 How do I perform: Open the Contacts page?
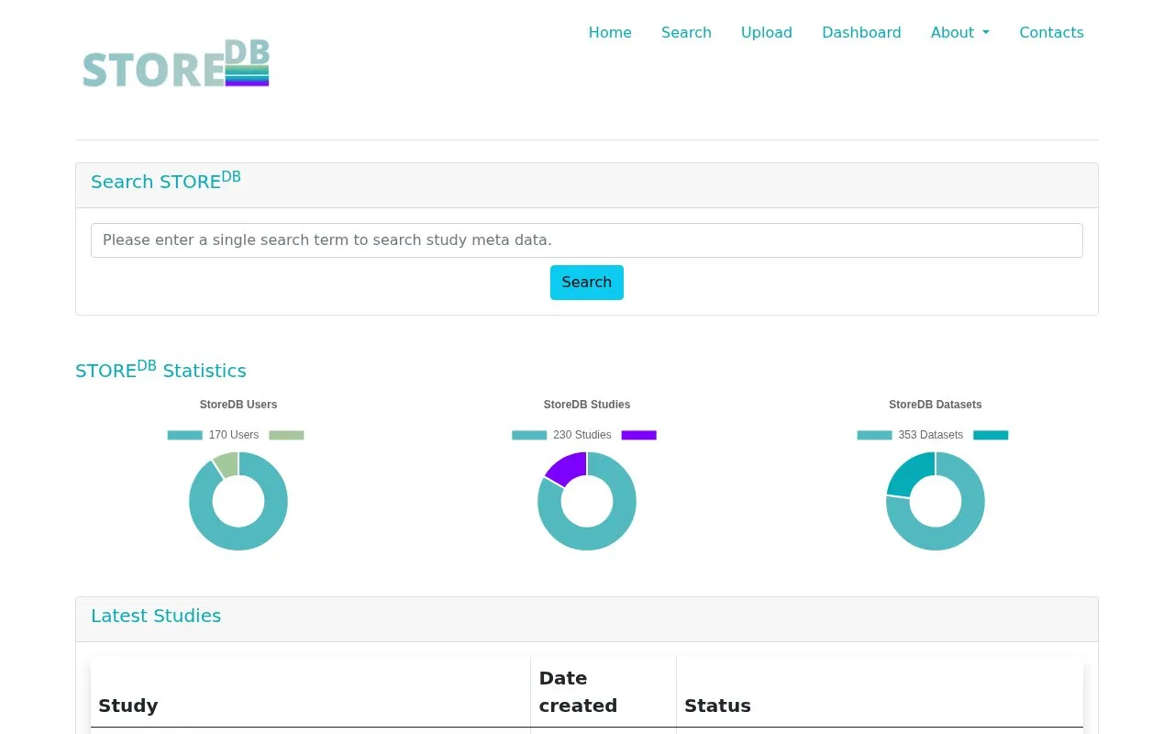(x=1051, y=32)
